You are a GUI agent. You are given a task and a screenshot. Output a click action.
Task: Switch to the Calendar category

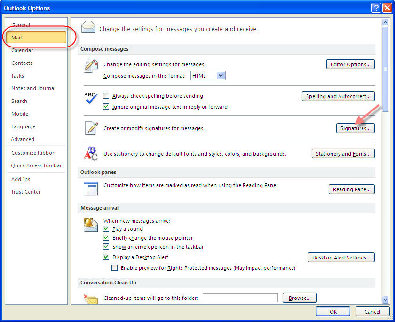click(x=22, y=50)
